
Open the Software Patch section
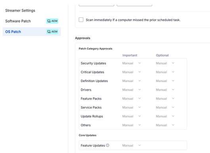18,21
